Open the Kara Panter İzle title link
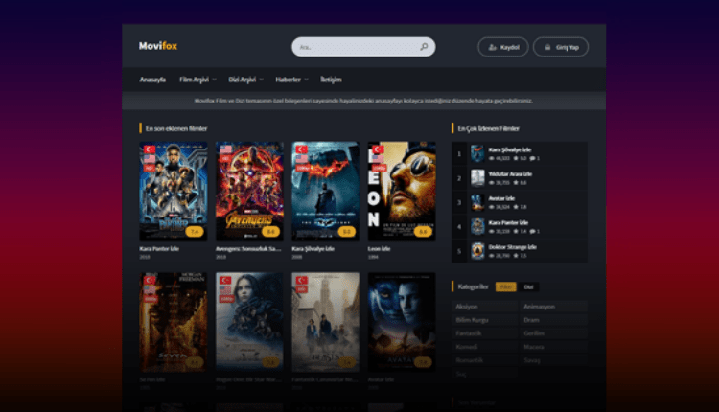719x412 pixels. pyautogui.click(x=159, y=249)
